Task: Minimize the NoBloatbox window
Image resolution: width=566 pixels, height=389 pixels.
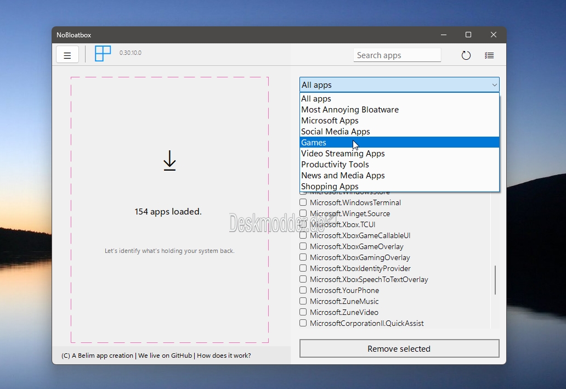Action: pyautogui.click(x=444, y=35)
